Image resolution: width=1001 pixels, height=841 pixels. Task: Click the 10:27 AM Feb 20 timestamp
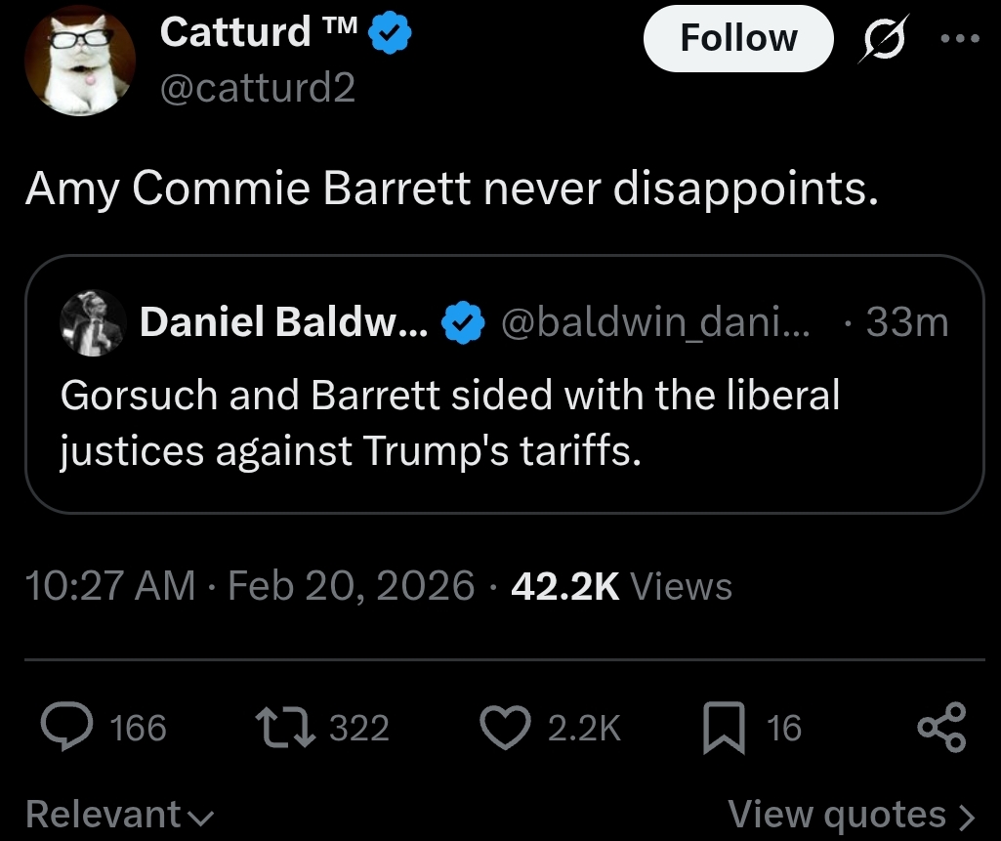(250, 586)
